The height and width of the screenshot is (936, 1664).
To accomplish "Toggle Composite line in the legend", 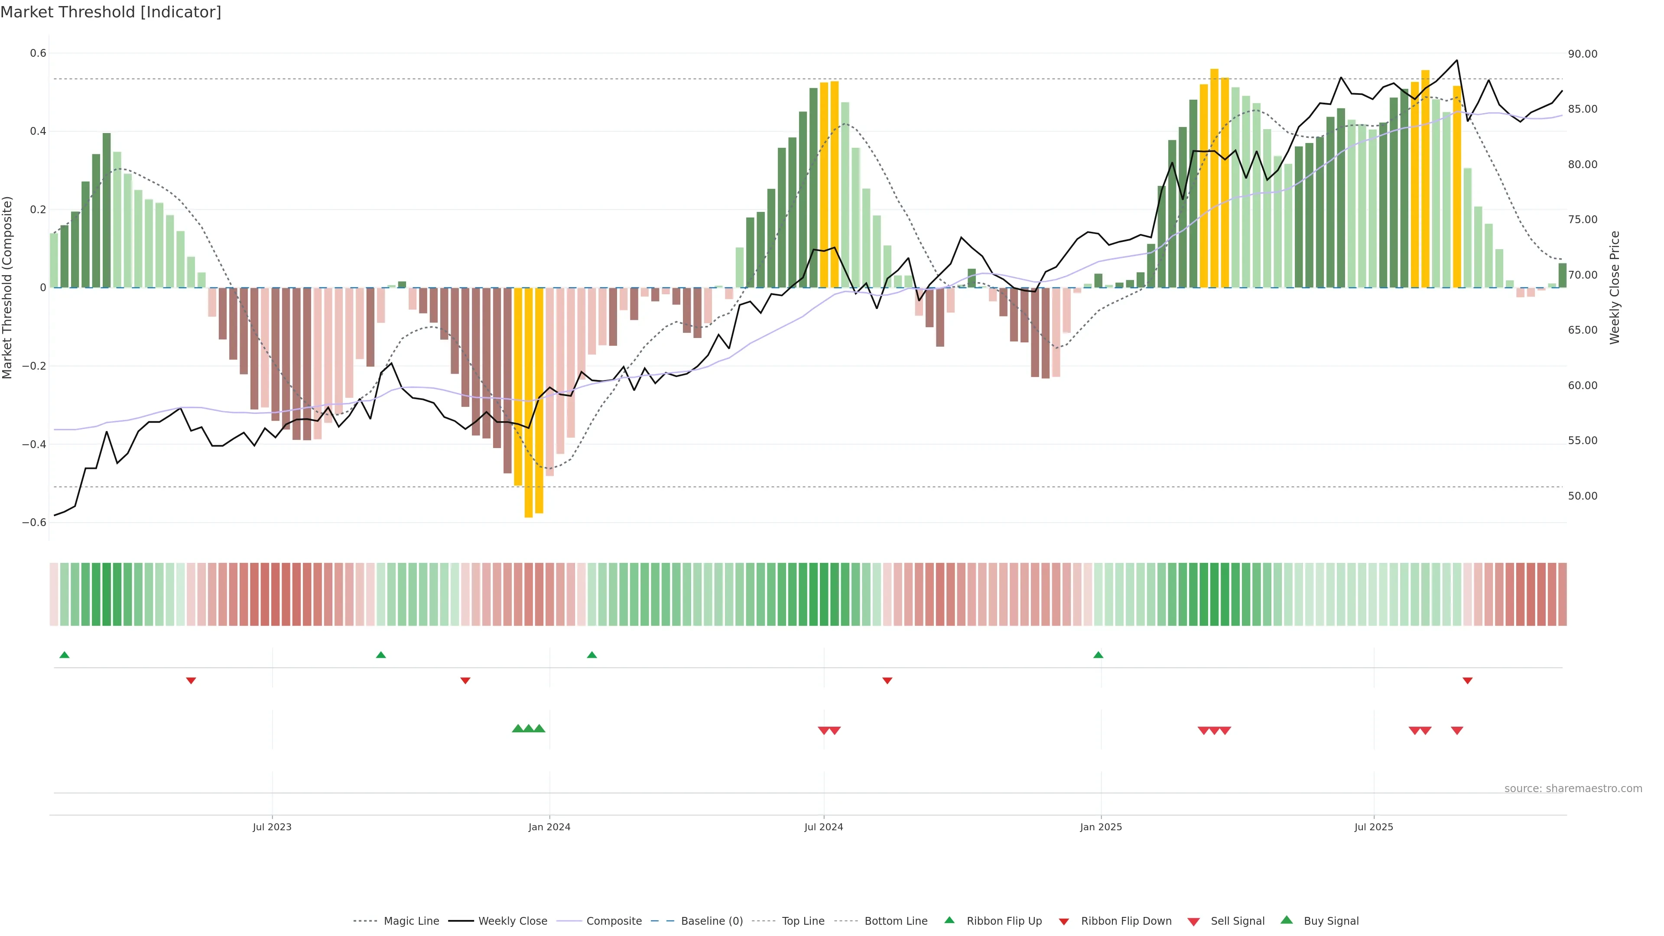I will pyautogui.click(x=614, y=921).
